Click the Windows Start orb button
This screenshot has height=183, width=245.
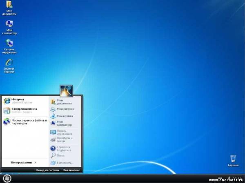[7, 179]
